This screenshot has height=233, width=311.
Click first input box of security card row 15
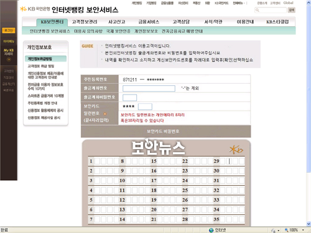click(x=160, y=161)
